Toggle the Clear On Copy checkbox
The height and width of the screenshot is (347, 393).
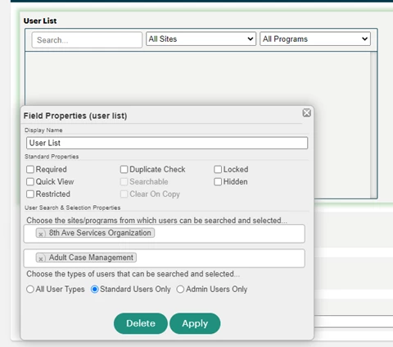(124, 194)
